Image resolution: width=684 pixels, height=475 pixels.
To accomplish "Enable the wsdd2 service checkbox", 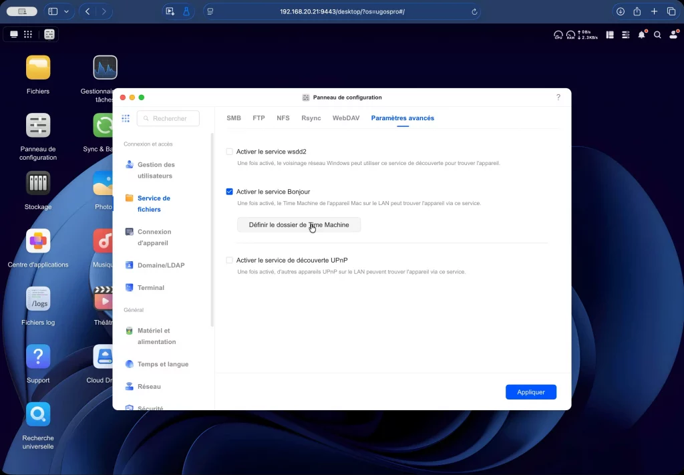I will (x=230, y=152).
